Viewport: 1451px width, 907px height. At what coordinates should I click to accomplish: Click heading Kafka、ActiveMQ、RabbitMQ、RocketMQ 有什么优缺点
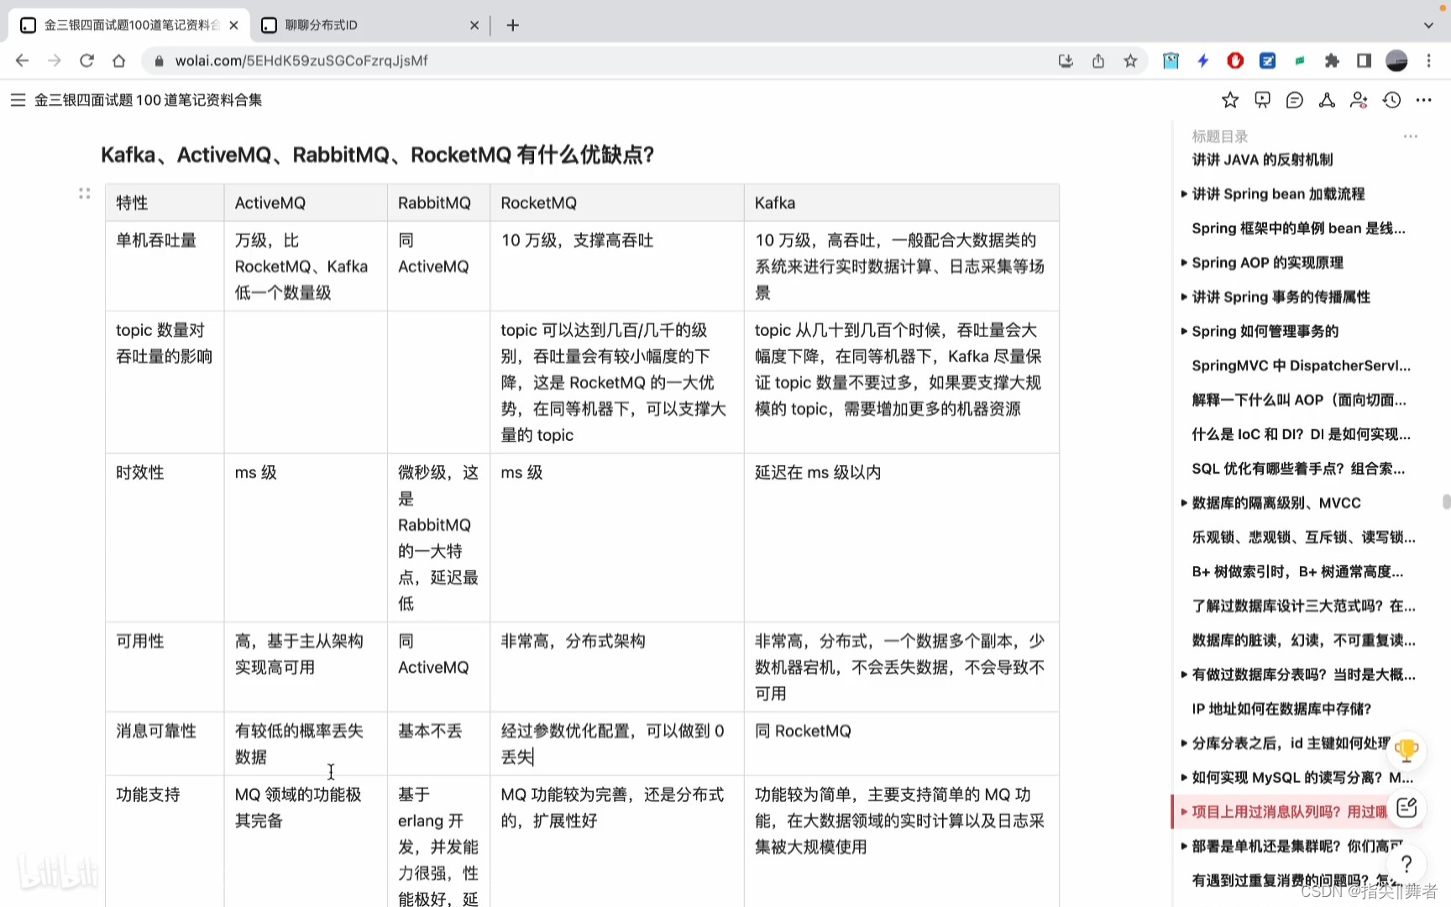(x=377, y=155)
